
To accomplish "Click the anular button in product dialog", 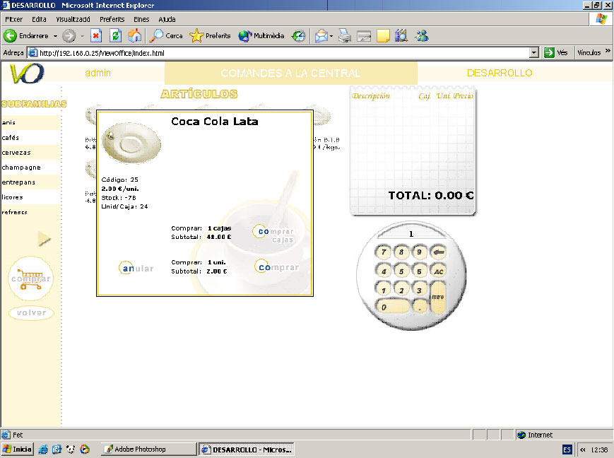I will click(136, 268).
